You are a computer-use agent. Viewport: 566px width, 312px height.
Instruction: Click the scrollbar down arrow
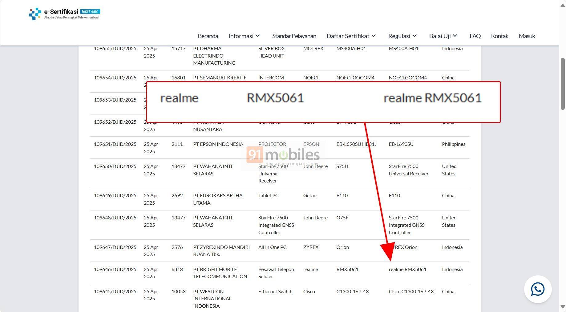tap(563, 306)
